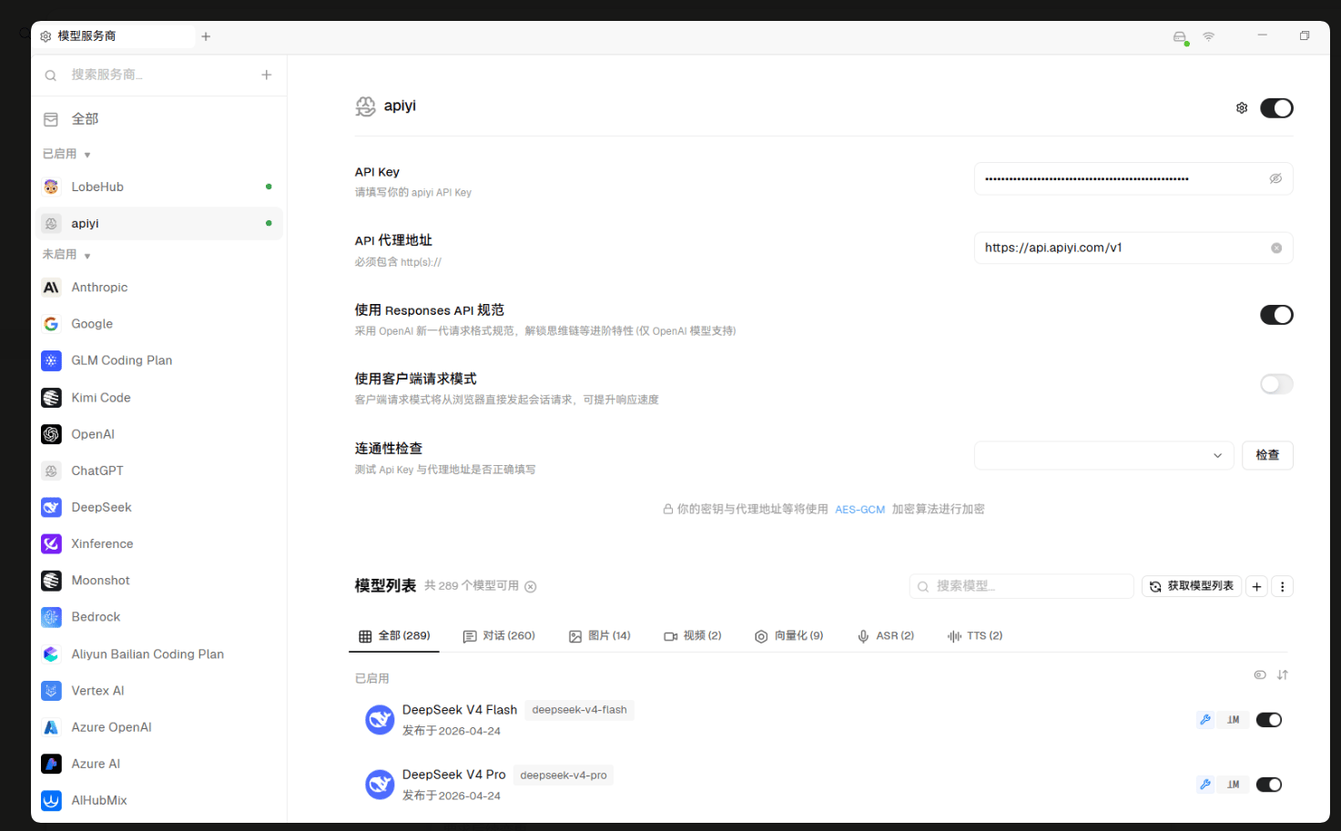
Task: Click the sort arrows icon above models
Action: [1282, 674]
